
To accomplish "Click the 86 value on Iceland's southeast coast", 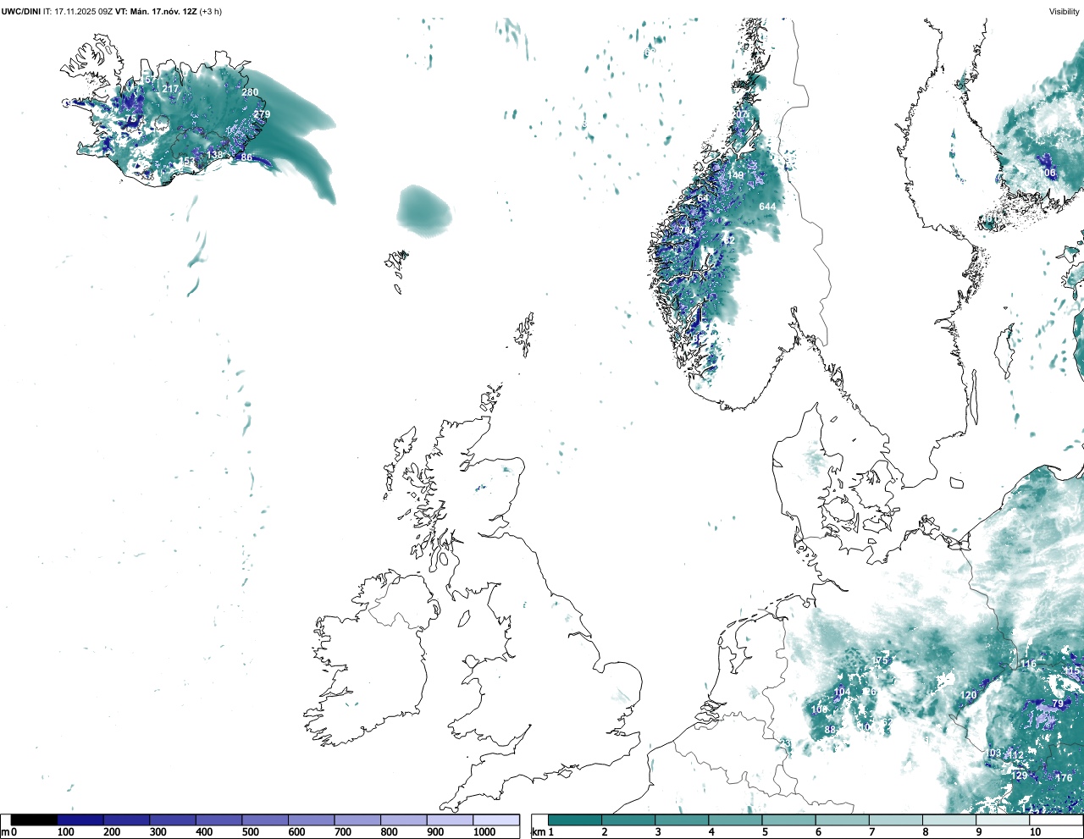I will click(246, 157).
